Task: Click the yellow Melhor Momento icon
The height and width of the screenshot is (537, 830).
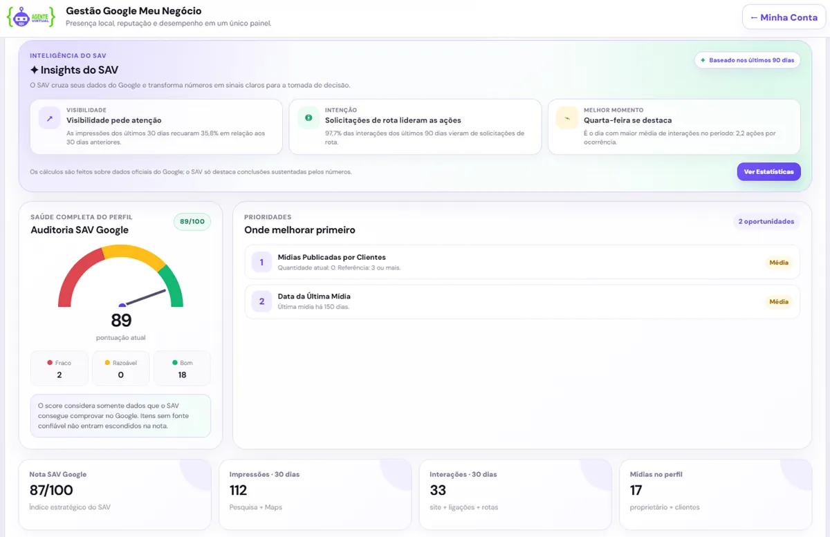Action: pyautogui.click(x=567, y=118)
